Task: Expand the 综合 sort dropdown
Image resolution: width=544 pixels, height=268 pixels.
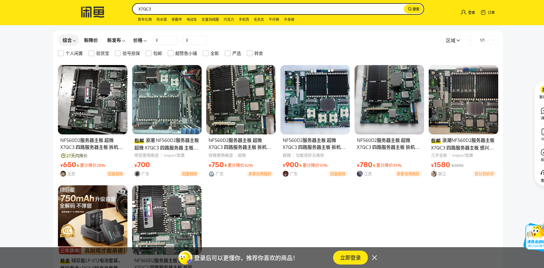Action: pyautogui.click(x=69, y=40)
